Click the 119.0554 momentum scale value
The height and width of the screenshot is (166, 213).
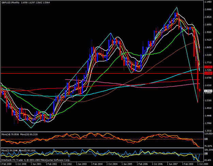tap(209, 134)
